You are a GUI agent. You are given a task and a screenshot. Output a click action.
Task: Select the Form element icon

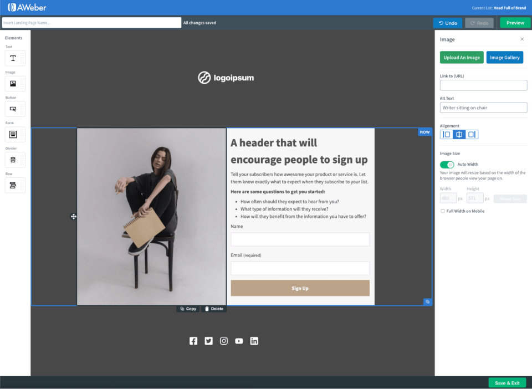click(15, 134)
